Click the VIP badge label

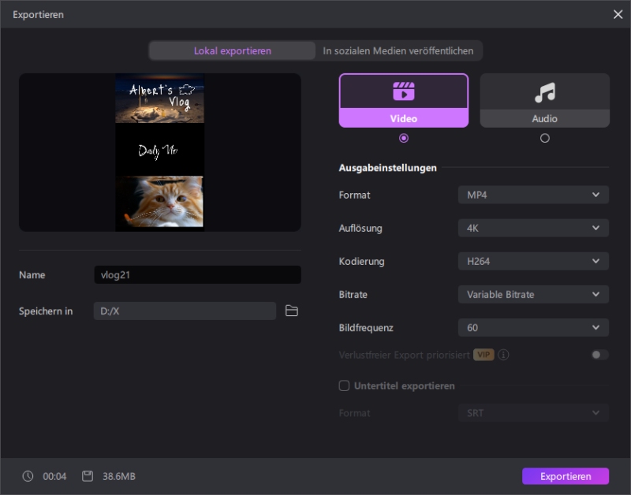[x=484, y=355]
